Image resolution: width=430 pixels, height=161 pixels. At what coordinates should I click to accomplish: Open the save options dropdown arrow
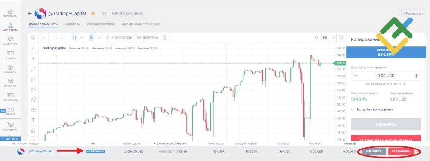coord(334,37)
